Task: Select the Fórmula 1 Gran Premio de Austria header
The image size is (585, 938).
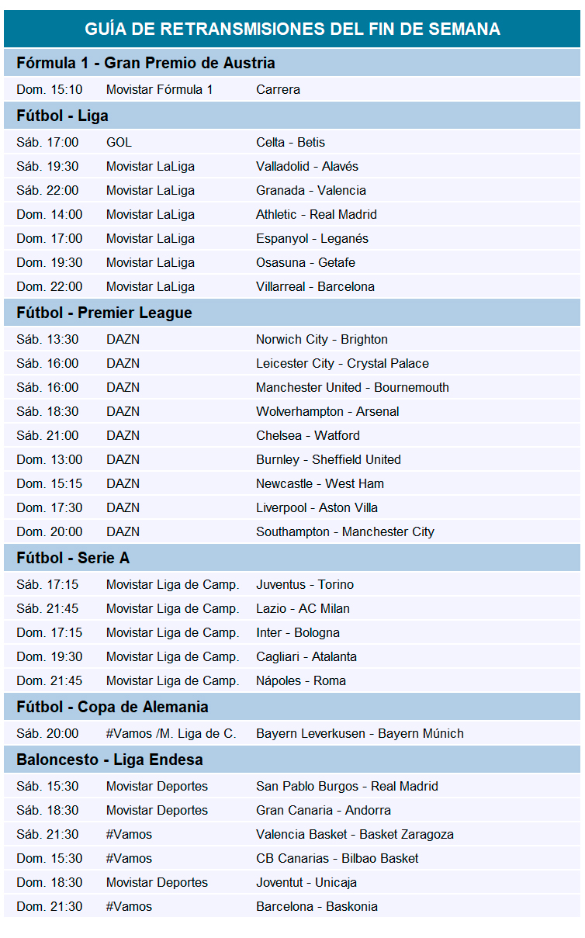Action: 146,63
